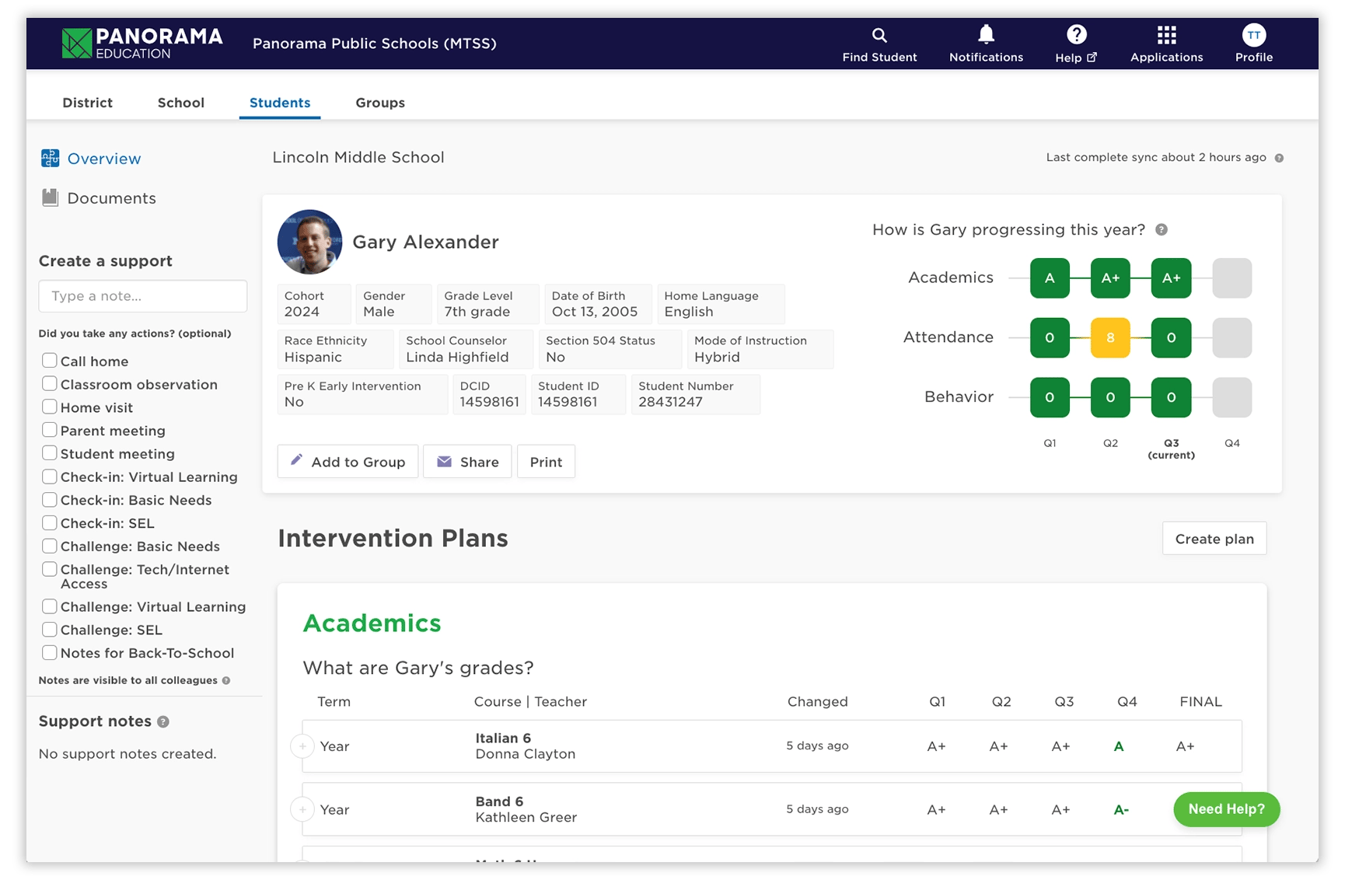This screenshot has width=1345, height=880.
Task: Click Attendance Q3 green badge
Action: 1171,337
